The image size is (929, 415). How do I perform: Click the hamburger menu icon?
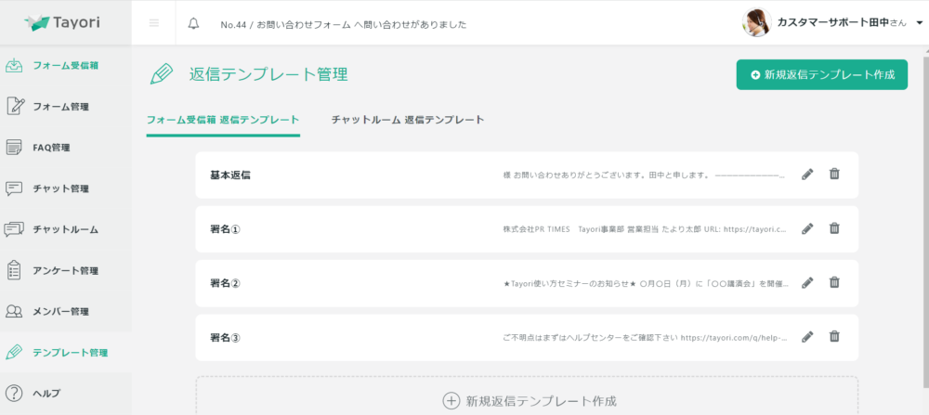154,23
